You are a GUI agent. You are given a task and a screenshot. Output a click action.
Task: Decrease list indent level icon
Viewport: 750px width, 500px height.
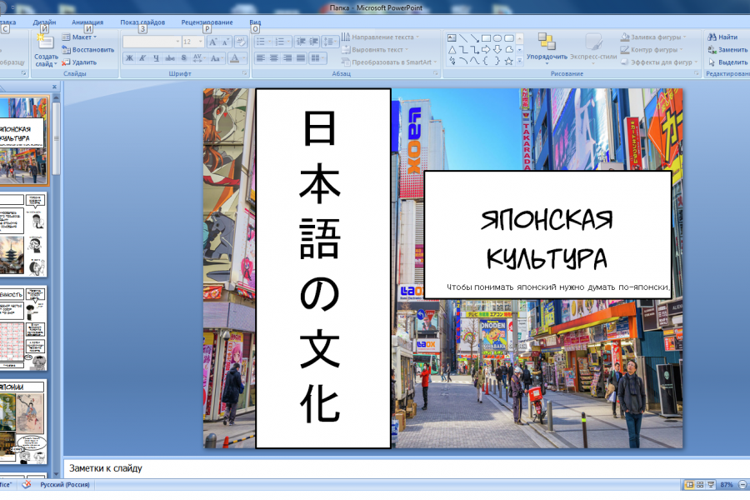coord(301,42)
